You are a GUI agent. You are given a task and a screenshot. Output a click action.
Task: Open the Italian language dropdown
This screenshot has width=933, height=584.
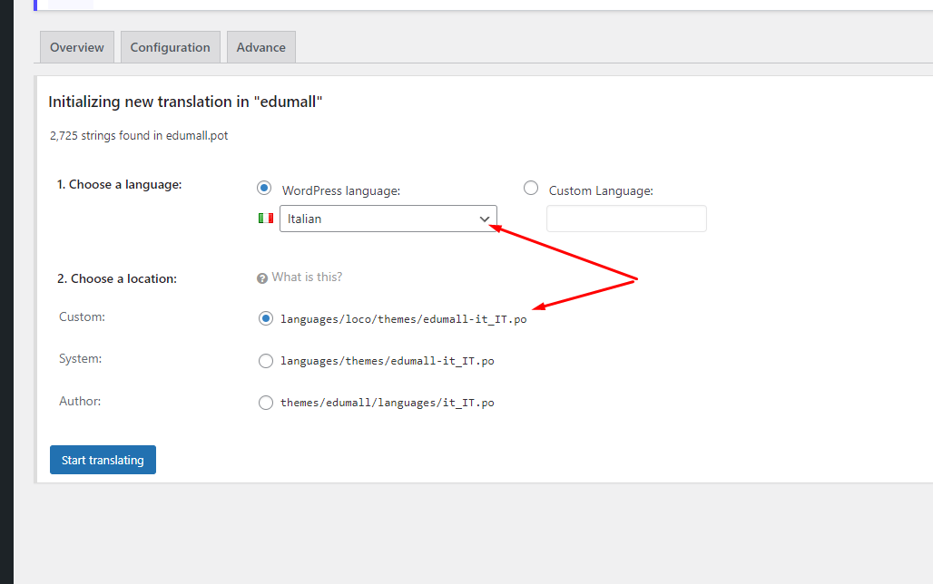click(388, 219)
